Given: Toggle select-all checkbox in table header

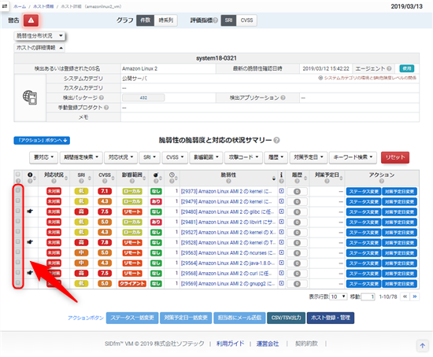Looking at the screenshot, I should click(18, 174).
